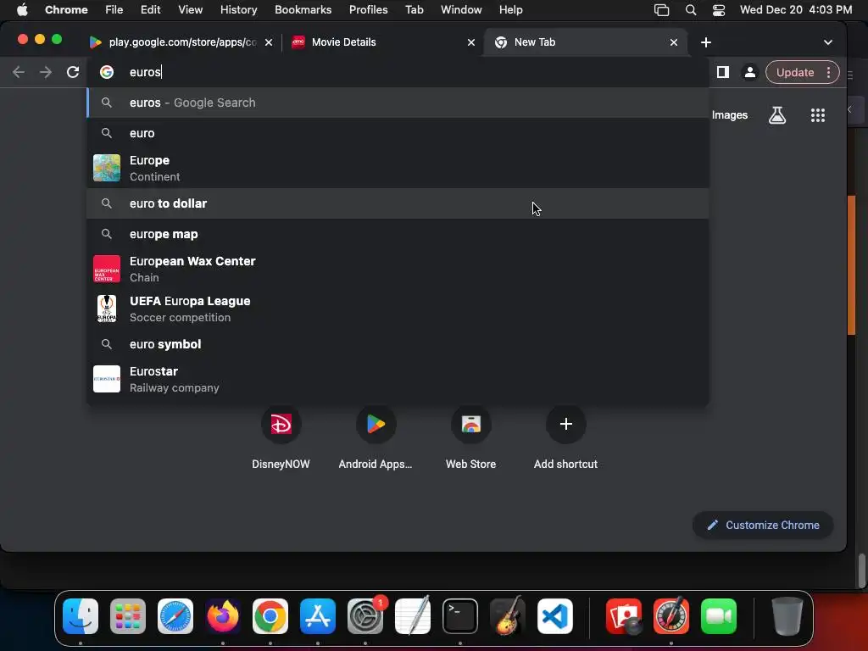
Task: Open the View menu
Action: click(190, 9)
